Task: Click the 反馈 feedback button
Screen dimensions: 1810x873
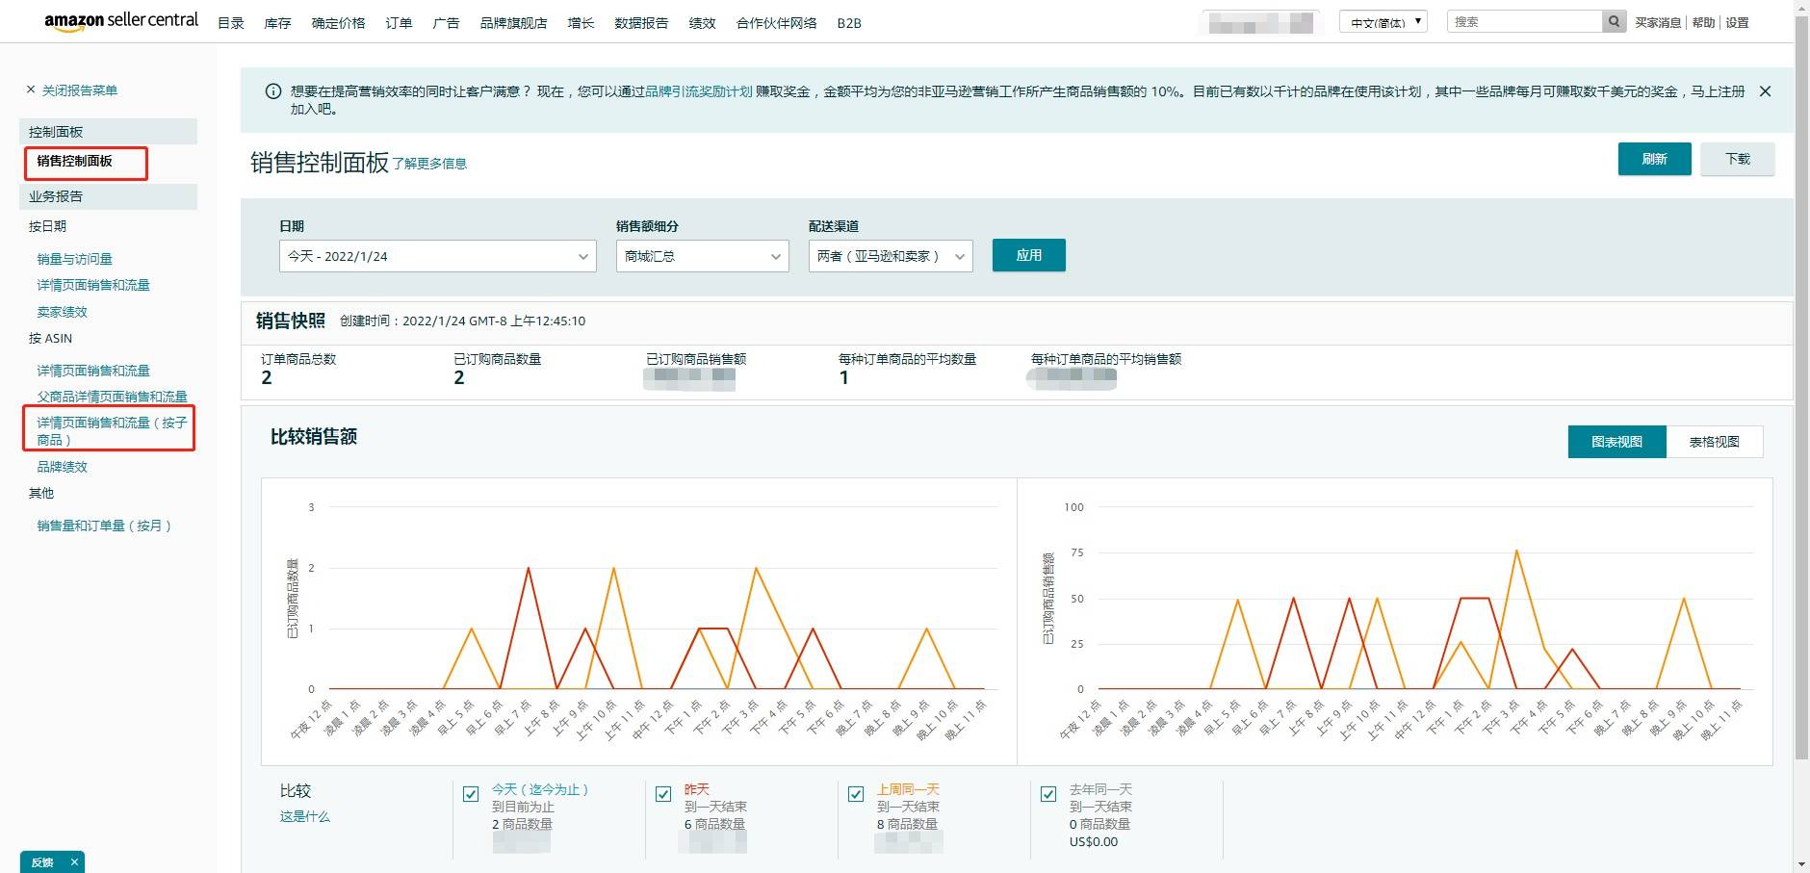Action: [42, 862]
